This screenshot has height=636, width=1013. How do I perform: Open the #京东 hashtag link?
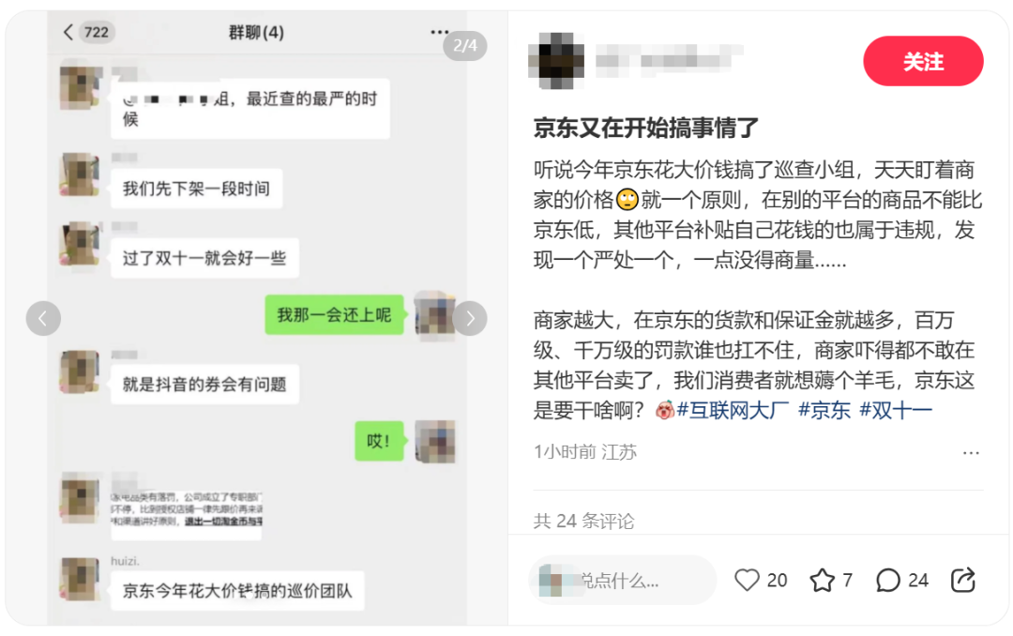824,410
